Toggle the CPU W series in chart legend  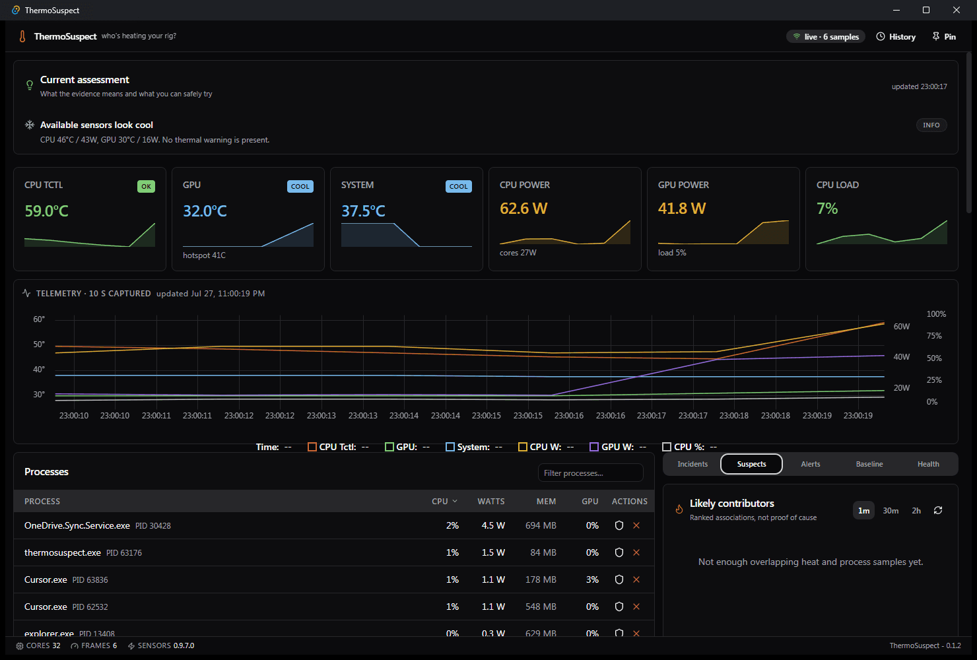[x=546, y=447]
